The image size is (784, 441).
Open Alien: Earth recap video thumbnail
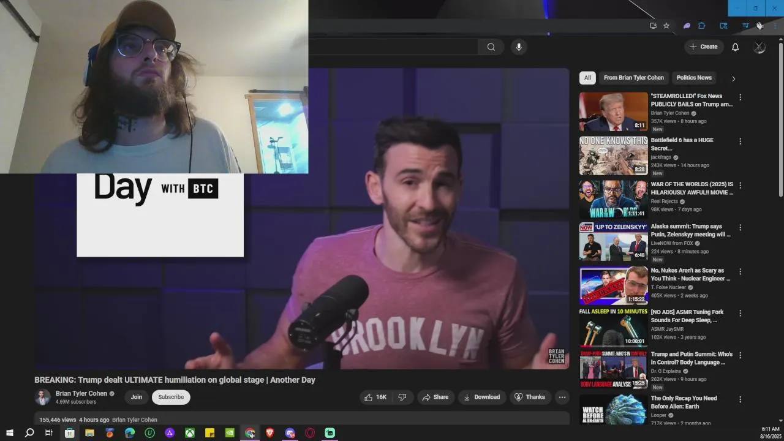point(613,410)
